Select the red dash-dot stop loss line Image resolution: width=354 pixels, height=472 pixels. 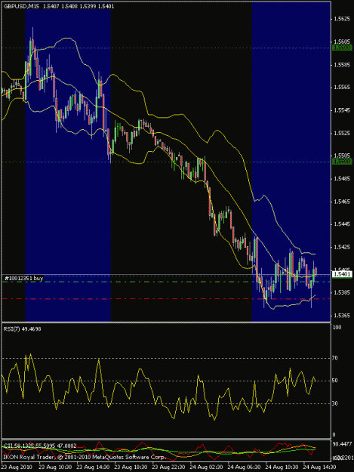coord(166,298)
